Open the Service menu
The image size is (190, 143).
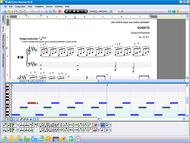pos(49,6)
